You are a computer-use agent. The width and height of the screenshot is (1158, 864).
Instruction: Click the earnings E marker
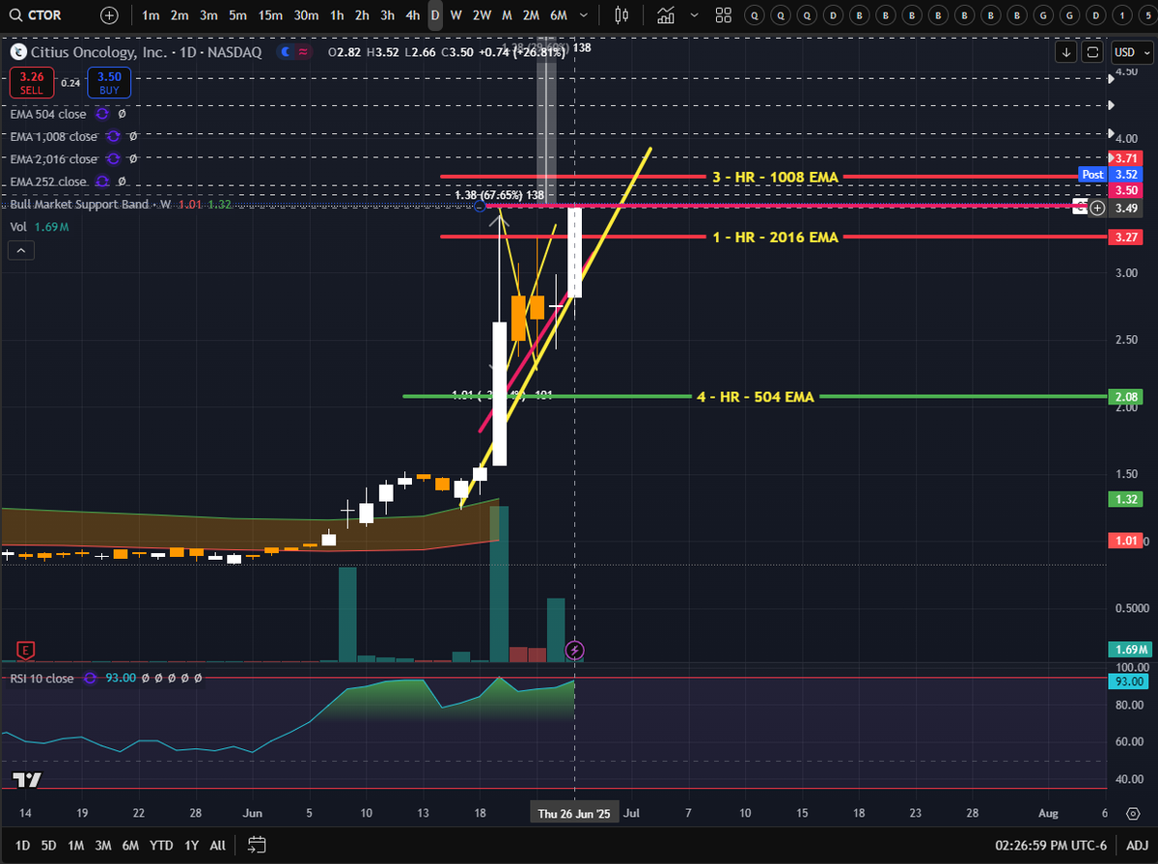[27, 650]
